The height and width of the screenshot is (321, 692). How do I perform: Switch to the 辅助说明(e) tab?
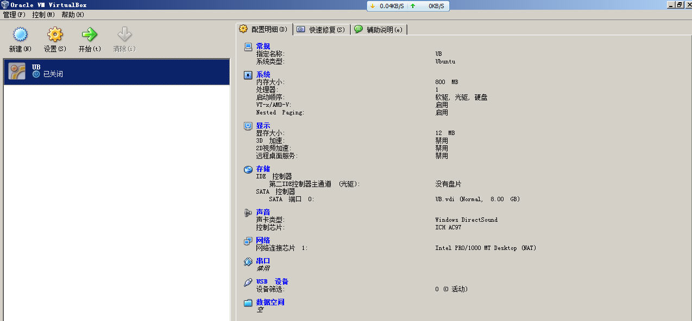tap(379, 30)
